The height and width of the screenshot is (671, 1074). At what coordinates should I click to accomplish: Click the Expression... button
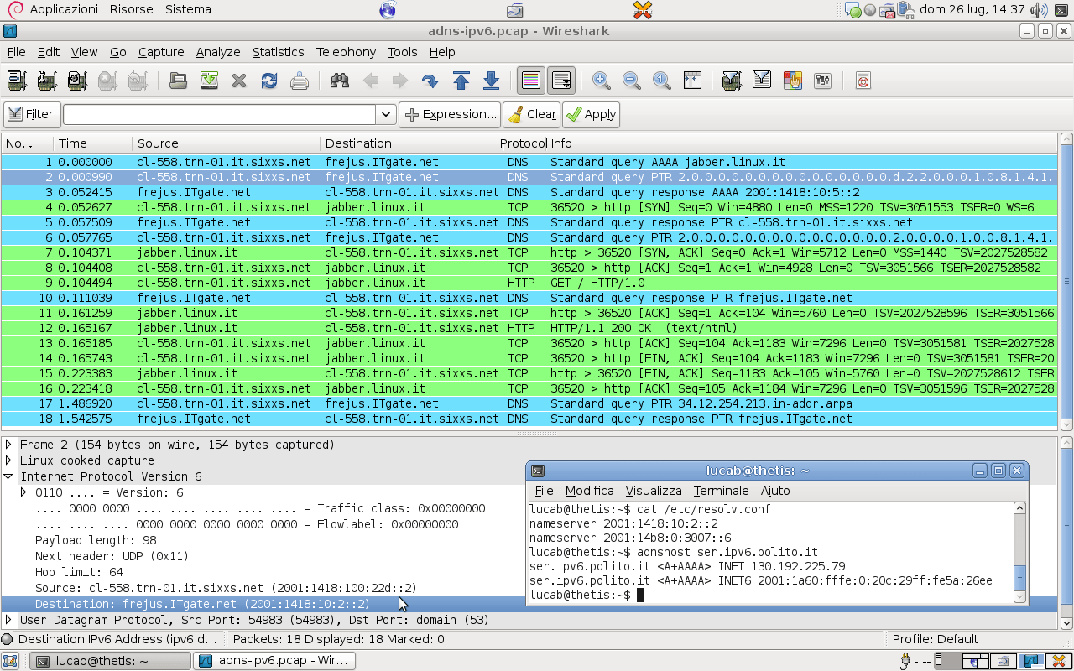pyautogui.click(x=450, y=114)
